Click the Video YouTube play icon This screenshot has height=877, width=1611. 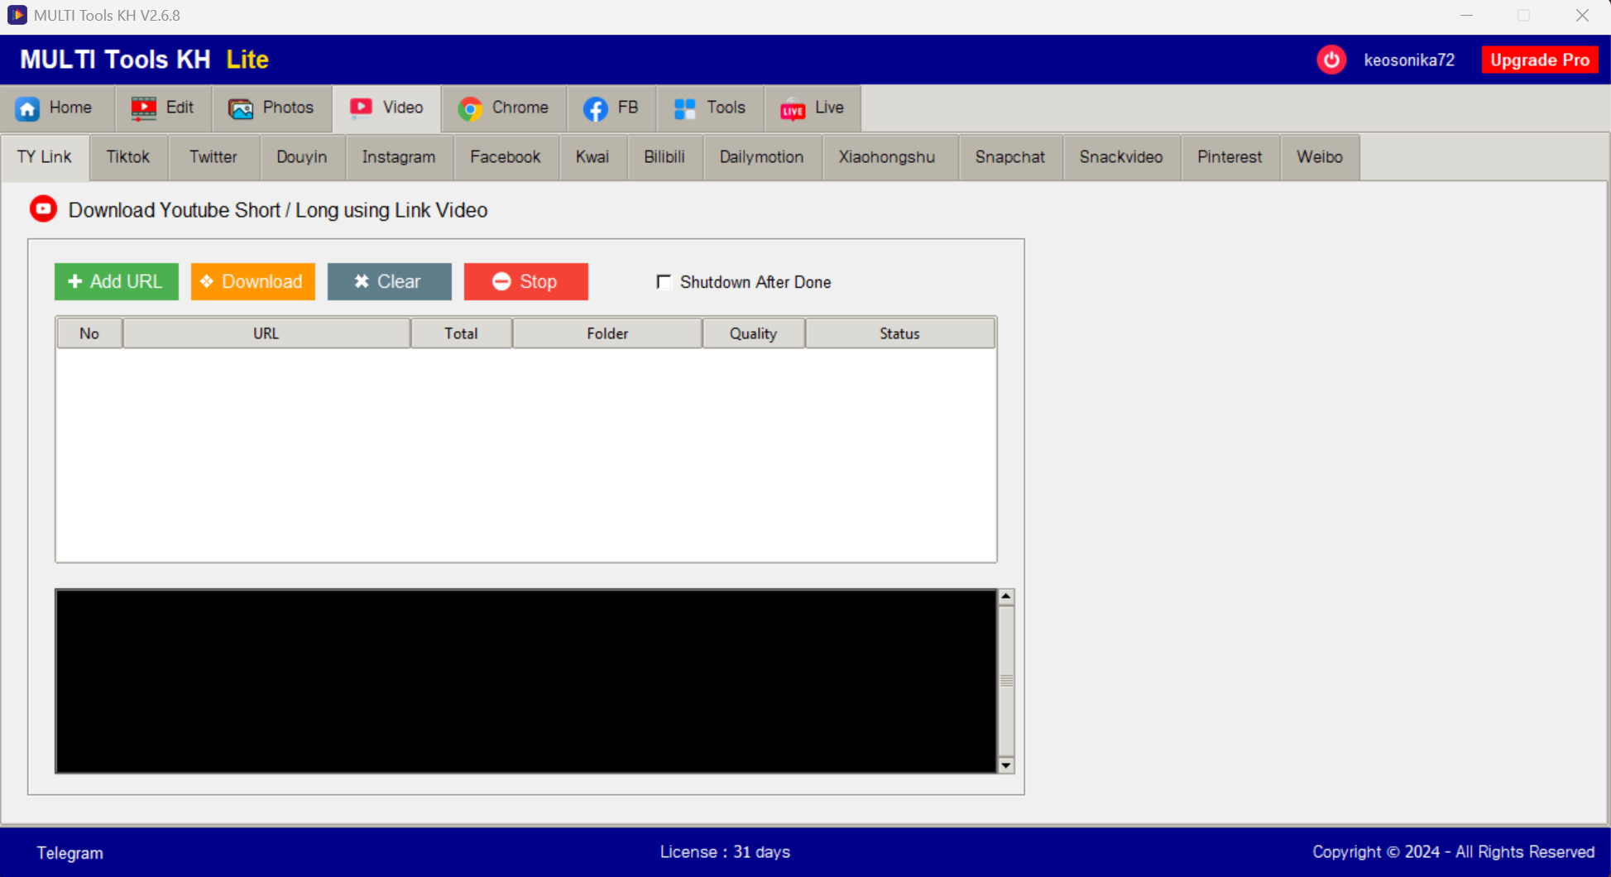point(362,108)
